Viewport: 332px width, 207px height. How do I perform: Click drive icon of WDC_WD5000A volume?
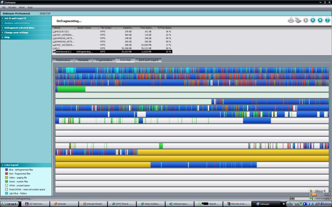point(54,35)
